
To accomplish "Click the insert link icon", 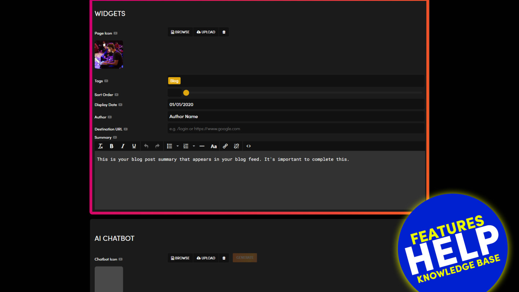I will click(x=225, y=146).
